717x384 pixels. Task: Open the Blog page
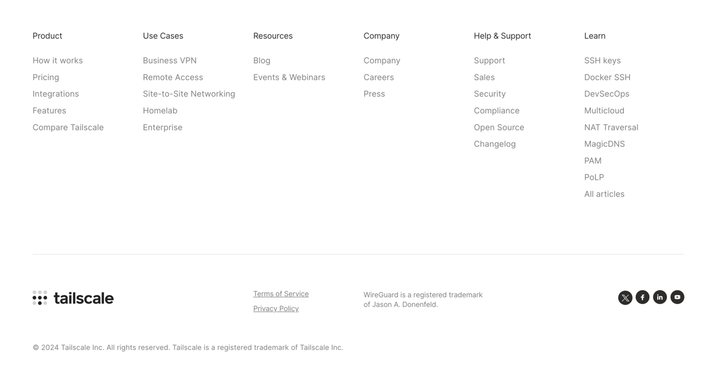click(262, 60)
